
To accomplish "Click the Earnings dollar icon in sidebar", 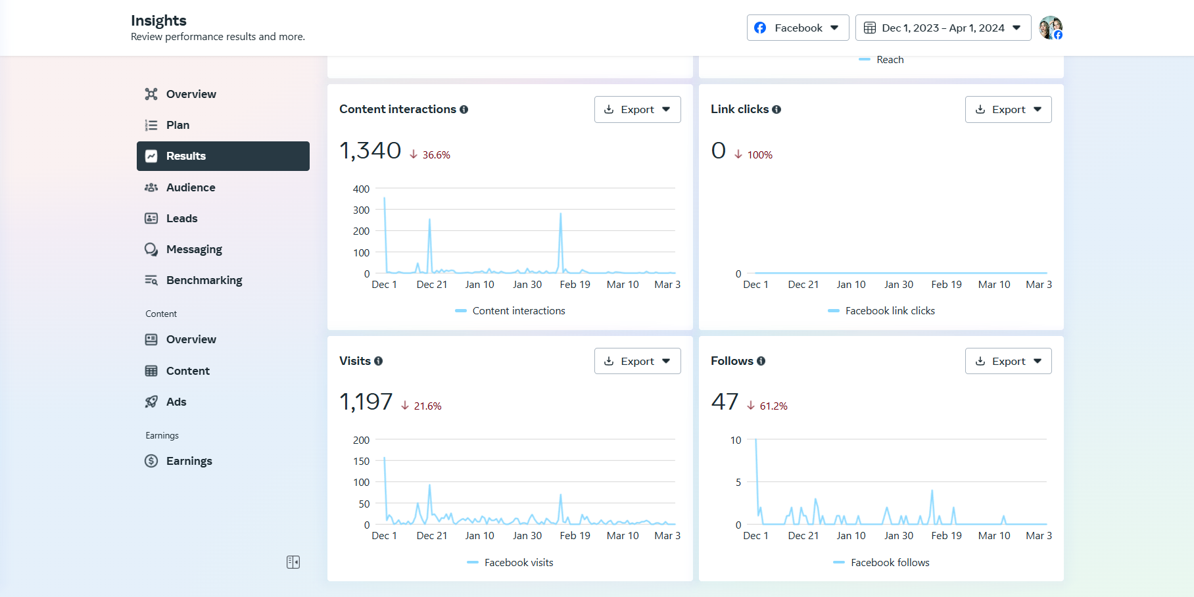I will pyautogui.click(x=151, y=461).
